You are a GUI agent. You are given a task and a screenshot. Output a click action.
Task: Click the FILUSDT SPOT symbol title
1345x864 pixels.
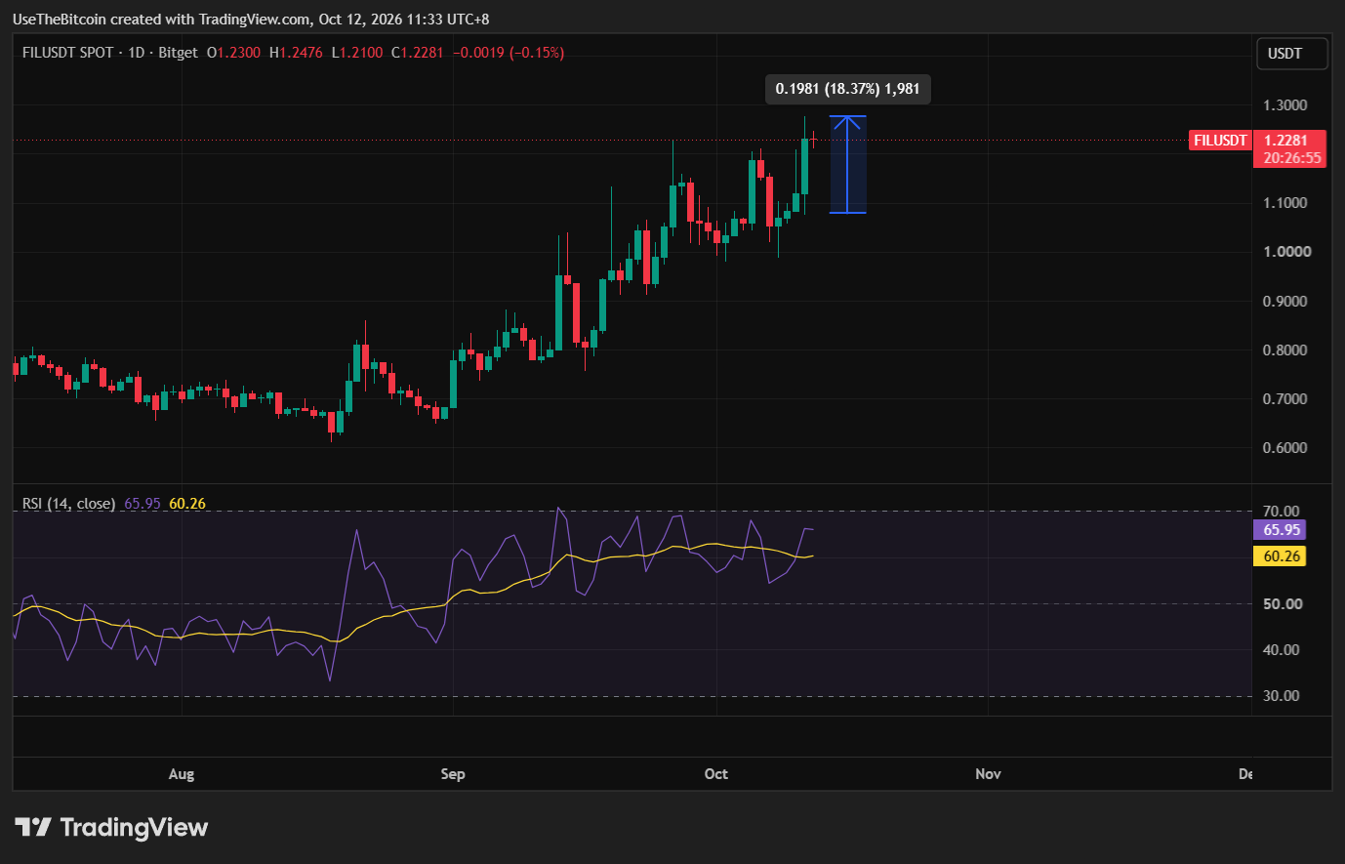click(68, 53)
